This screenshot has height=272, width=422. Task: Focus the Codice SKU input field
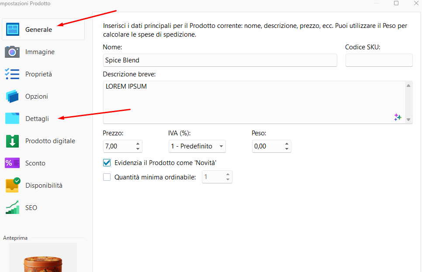pos(379,60)
